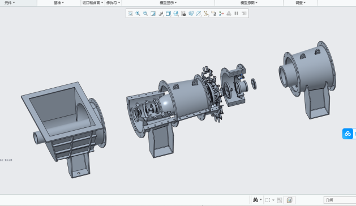Open the saved orientations icon
This screenshot has width=356, height=206.
176,14
